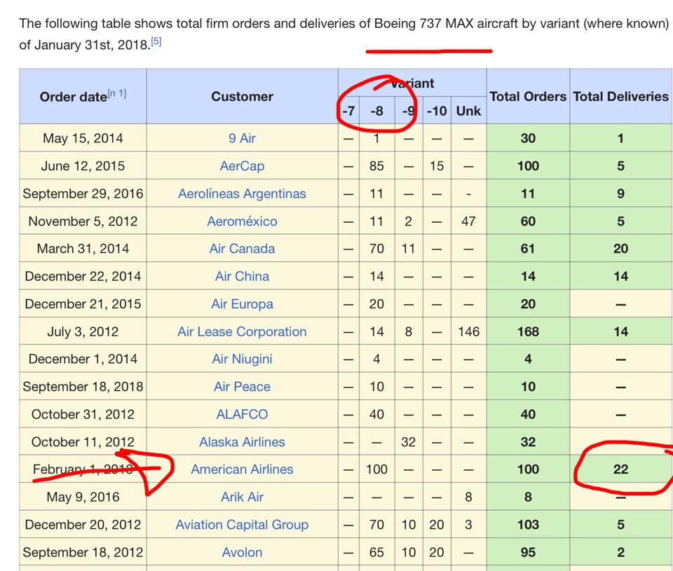
Task: Select the date June 12, 2015
Action: [x=83, y=166]
